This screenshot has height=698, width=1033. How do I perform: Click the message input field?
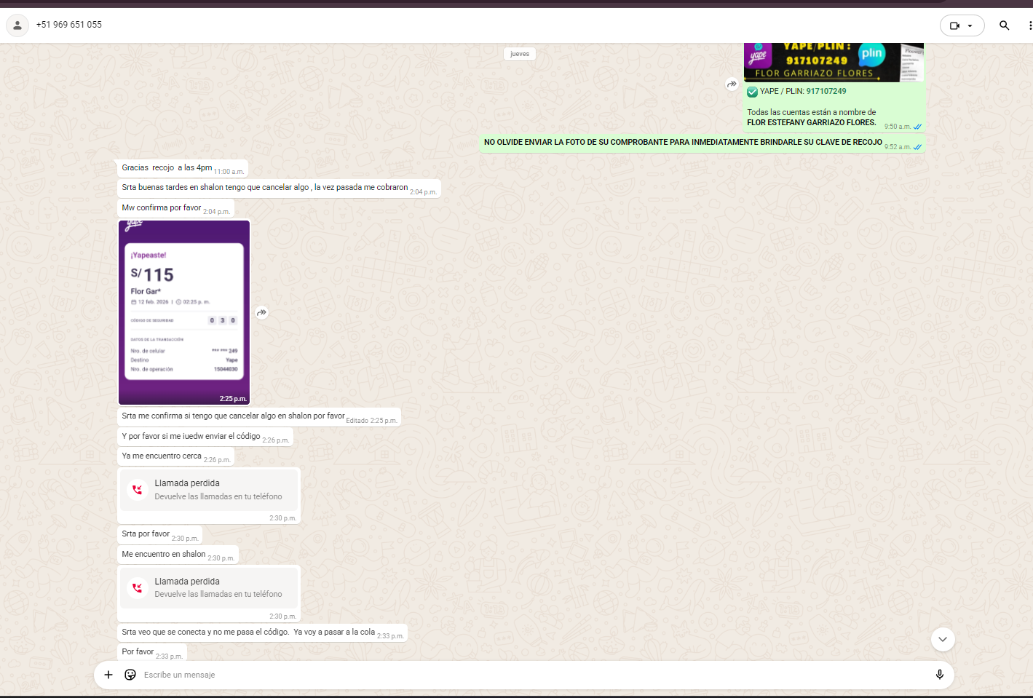click(510, 675)
